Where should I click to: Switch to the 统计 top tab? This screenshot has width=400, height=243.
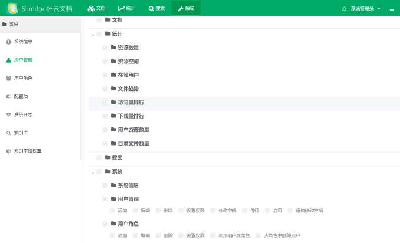(126, 8)
